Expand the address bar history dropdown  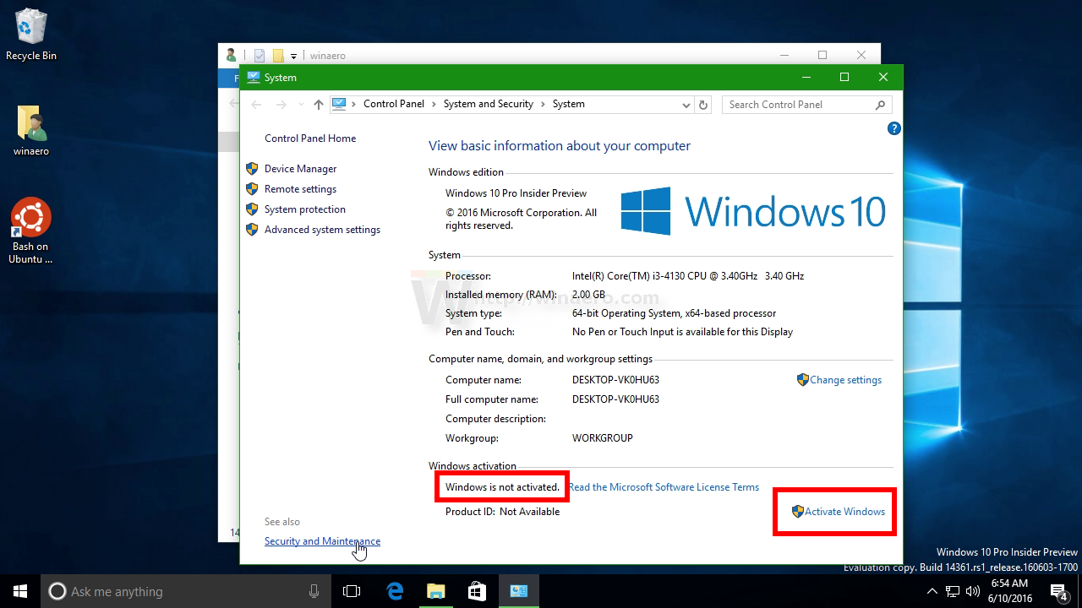pos(686,104)
